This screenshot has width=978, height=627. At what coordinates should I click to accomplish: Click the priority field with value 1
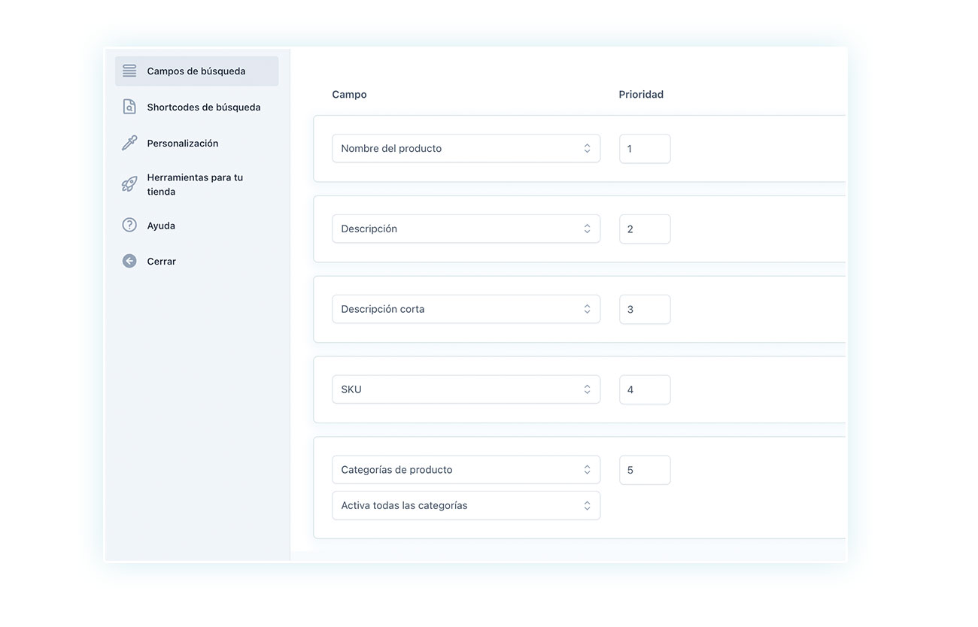click(x=645, y=149)
